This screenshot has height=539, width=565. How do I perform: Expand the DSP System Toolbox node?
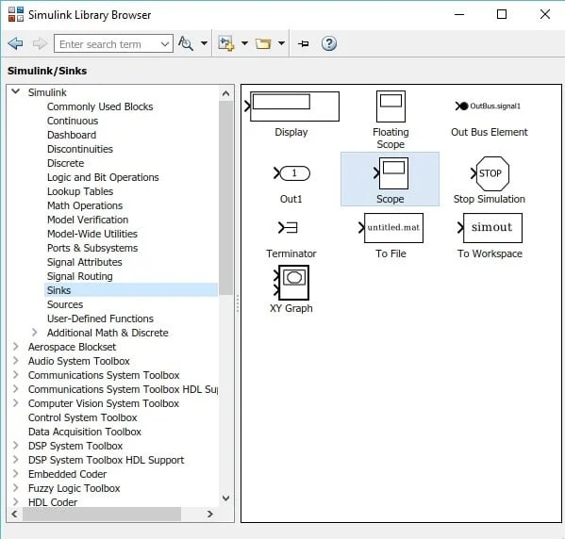coord(15,446)
